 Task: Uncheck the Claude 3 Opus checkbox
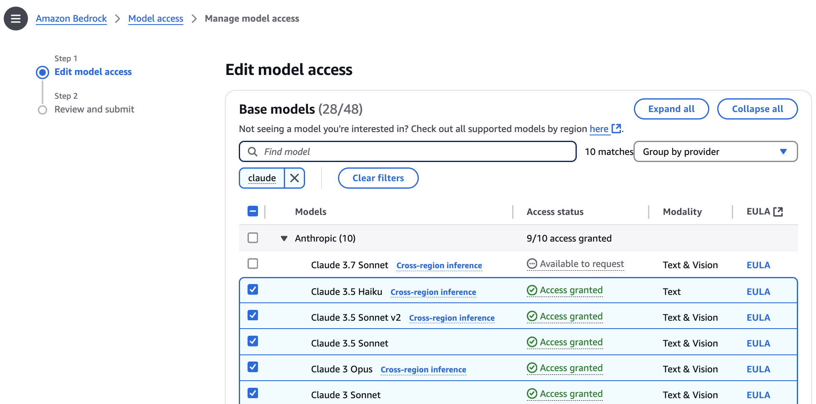253,367
